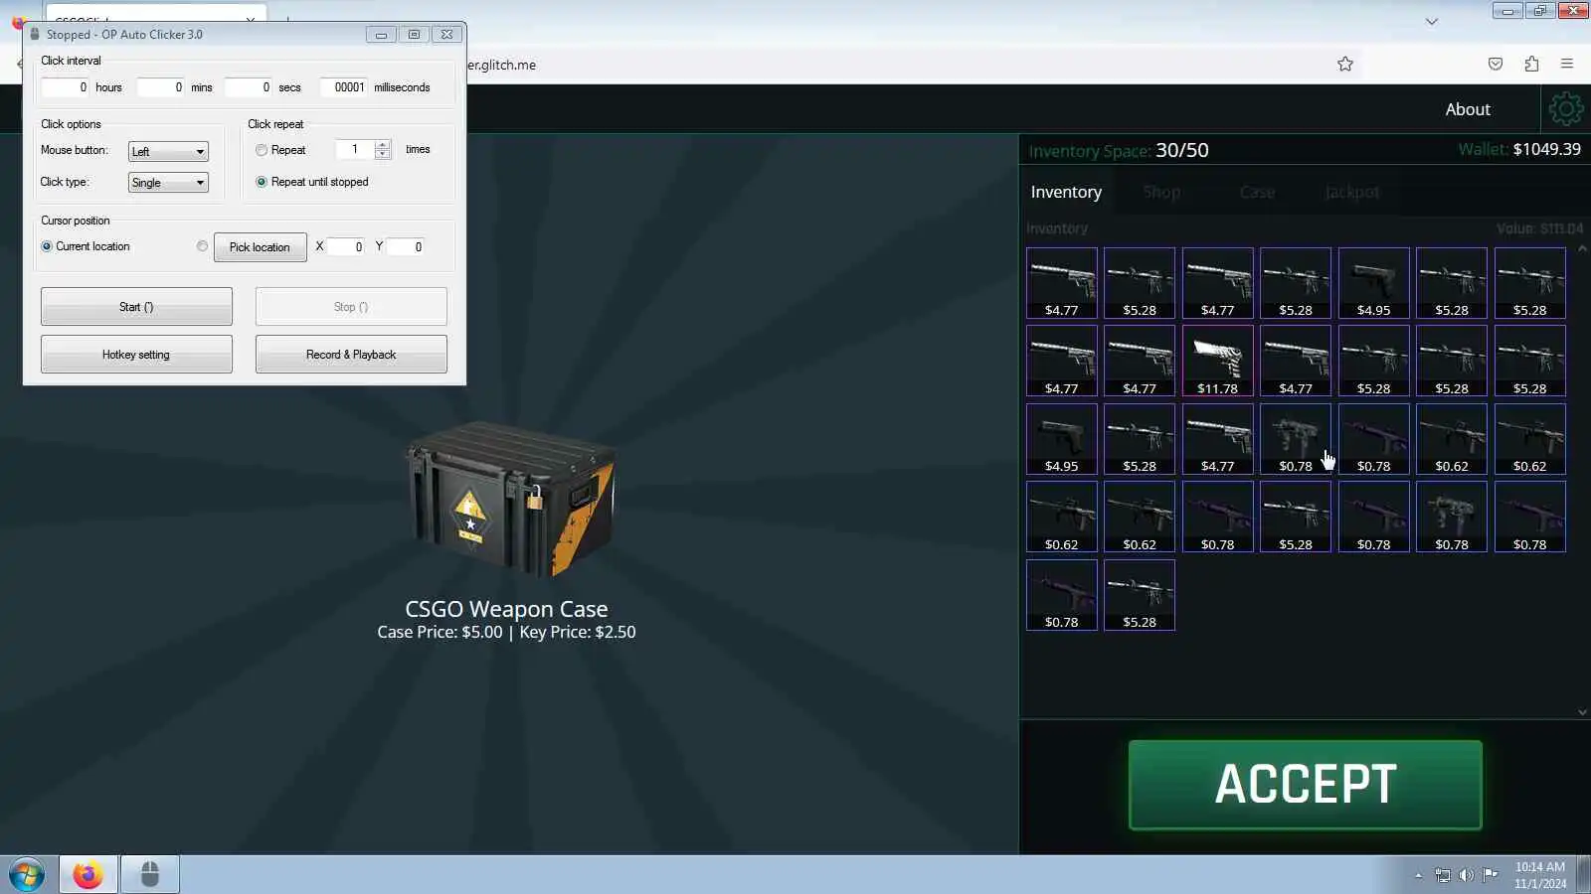Select the last inventory item priced $5.28
This screenshot has width=1591, height=894.
click(x=1140, y=595)
